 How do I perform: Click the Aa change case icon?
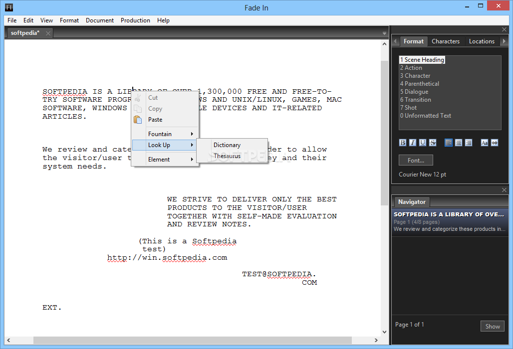(485, 143)
